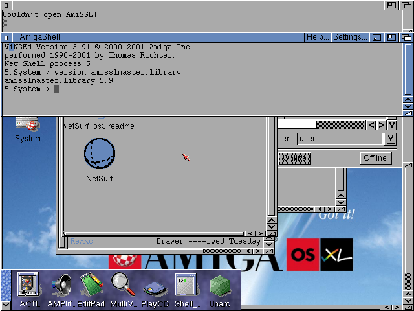Click the AmigaShell zoom gadget
Viewport: 414px width, 311px height.
[391, 38]
